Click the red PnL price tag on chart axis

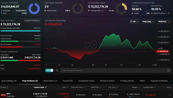(x=163, y=51)
